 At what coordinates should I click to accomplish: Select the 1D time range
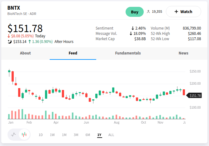(x=41, y=135)
